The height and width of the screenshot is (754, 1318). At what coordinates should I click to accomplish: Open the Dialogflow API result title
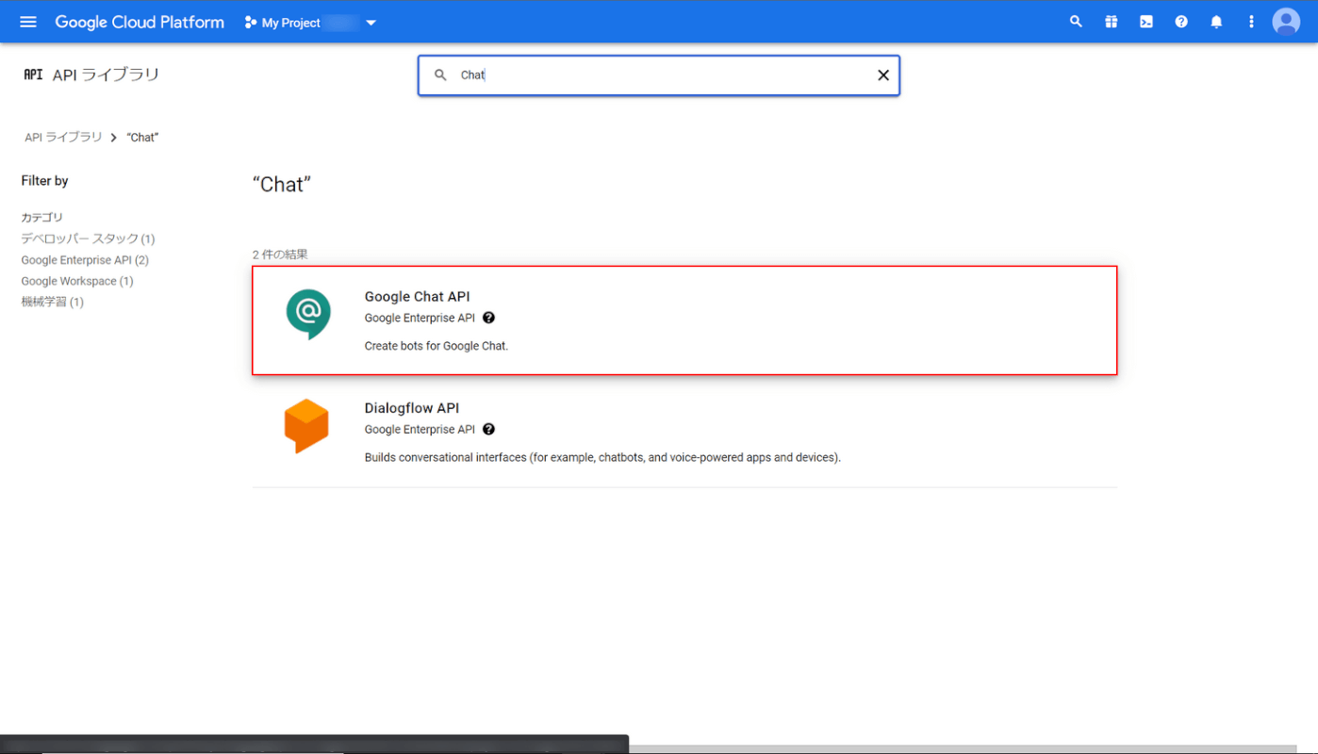(x=412, y=408)
